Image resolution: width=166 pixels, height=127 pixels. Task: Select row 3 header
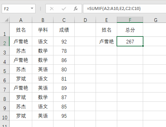(x=5, y=51)
